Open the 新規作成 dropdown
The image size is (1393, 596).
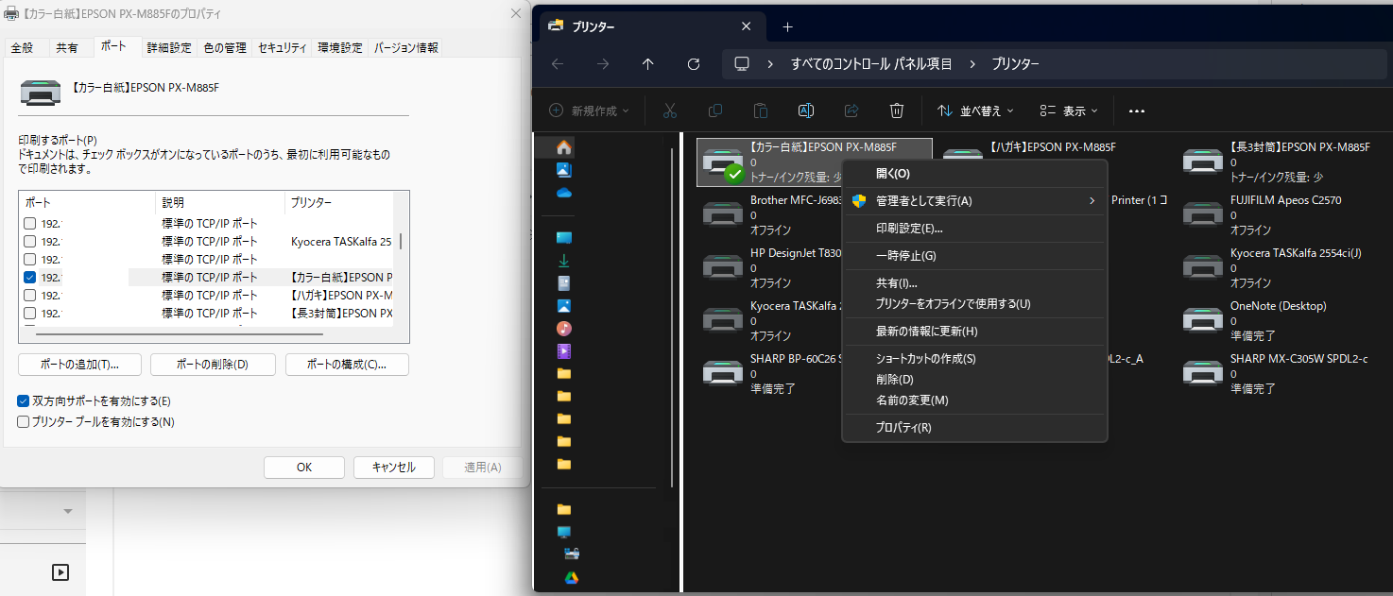[x=590, y=111]
